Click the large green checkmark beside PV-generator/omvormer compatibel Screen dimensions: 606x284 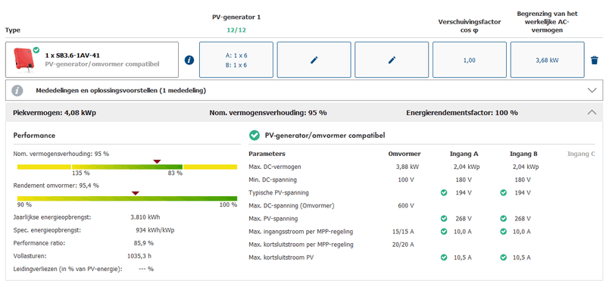(254, 136)
